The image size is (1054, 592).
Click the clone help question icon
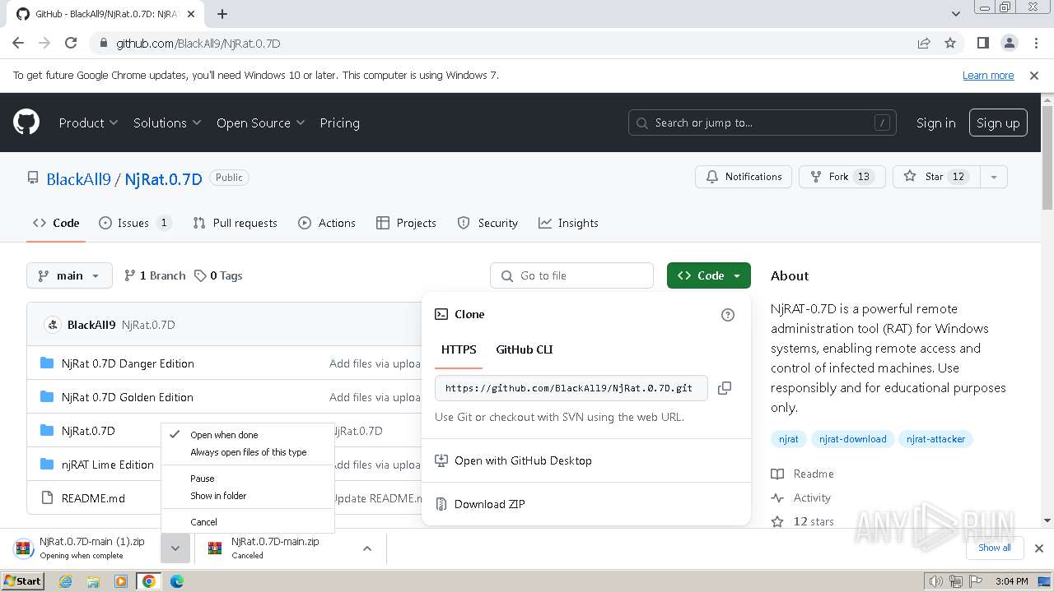(x=728, y=314)
